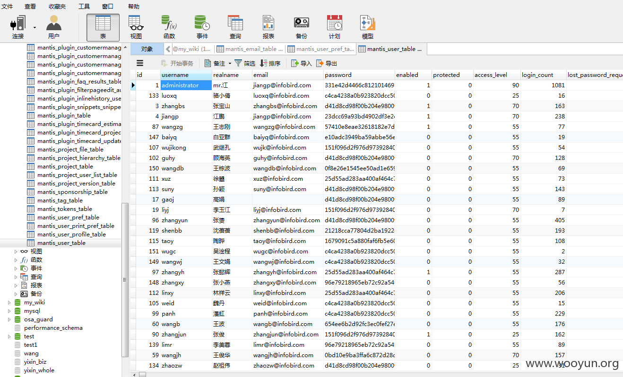Image resolution: width=623 pixels, height=377 pixels.
Task: Open the 文件 menu
Action: pyautogui.click(x=7, y=6)
